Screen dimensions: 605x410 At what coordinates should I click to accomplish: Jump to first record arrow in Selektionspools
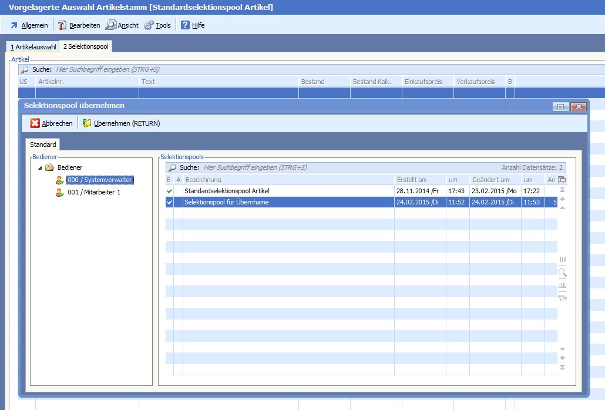tap(562, 190)
